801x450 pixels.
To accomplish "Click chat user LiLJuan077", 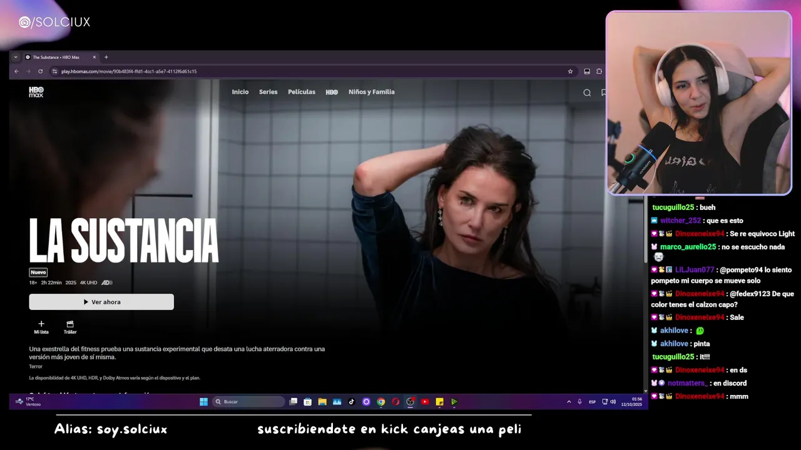I will [695, 270].
